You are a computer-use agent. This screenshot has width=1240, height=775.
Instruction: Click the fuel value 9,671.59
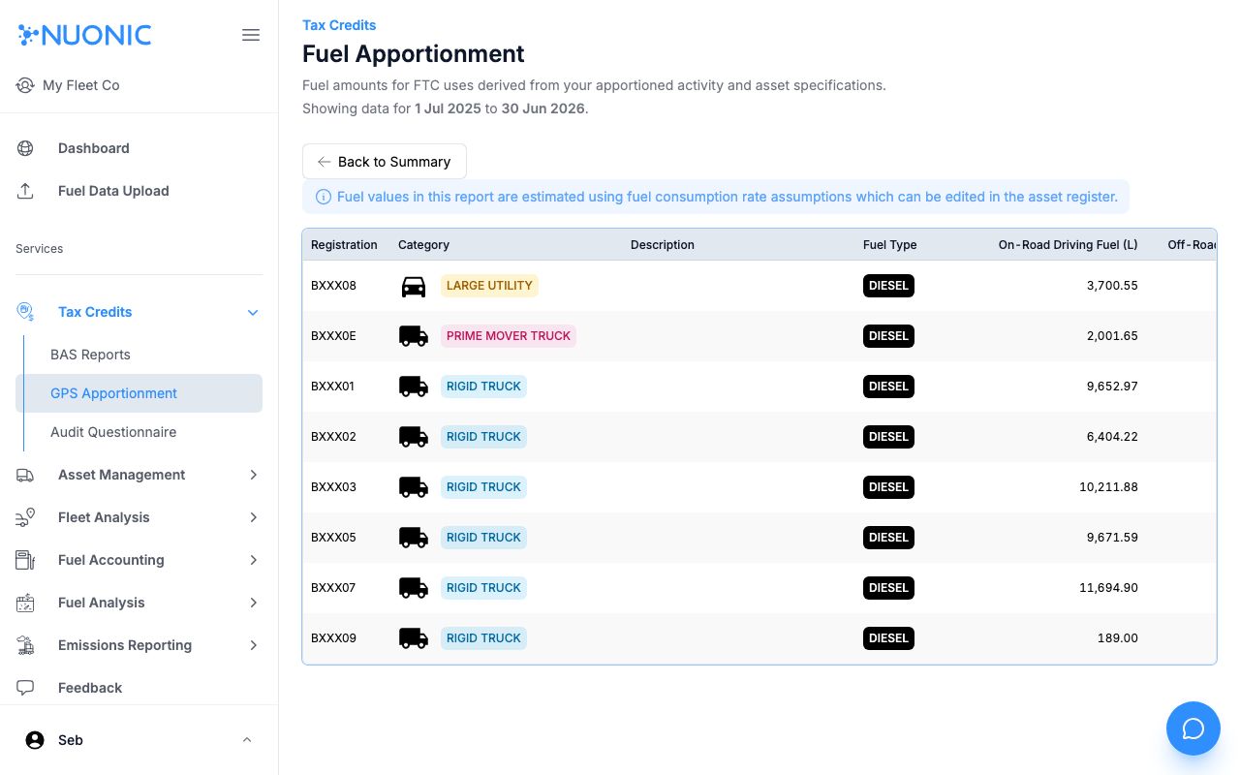pyautogui.click(x=1112, y=538)
